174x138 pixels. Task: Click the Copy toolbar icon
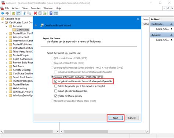coord(29,13)
